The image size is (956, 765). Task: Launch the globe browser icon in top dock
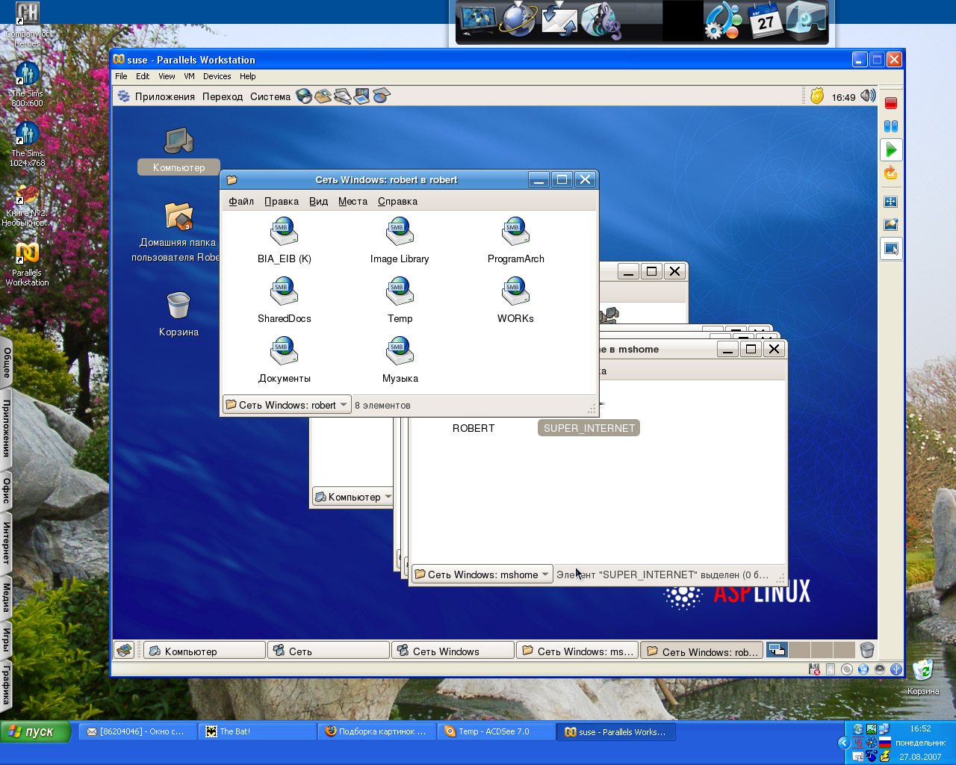(518, 19)
